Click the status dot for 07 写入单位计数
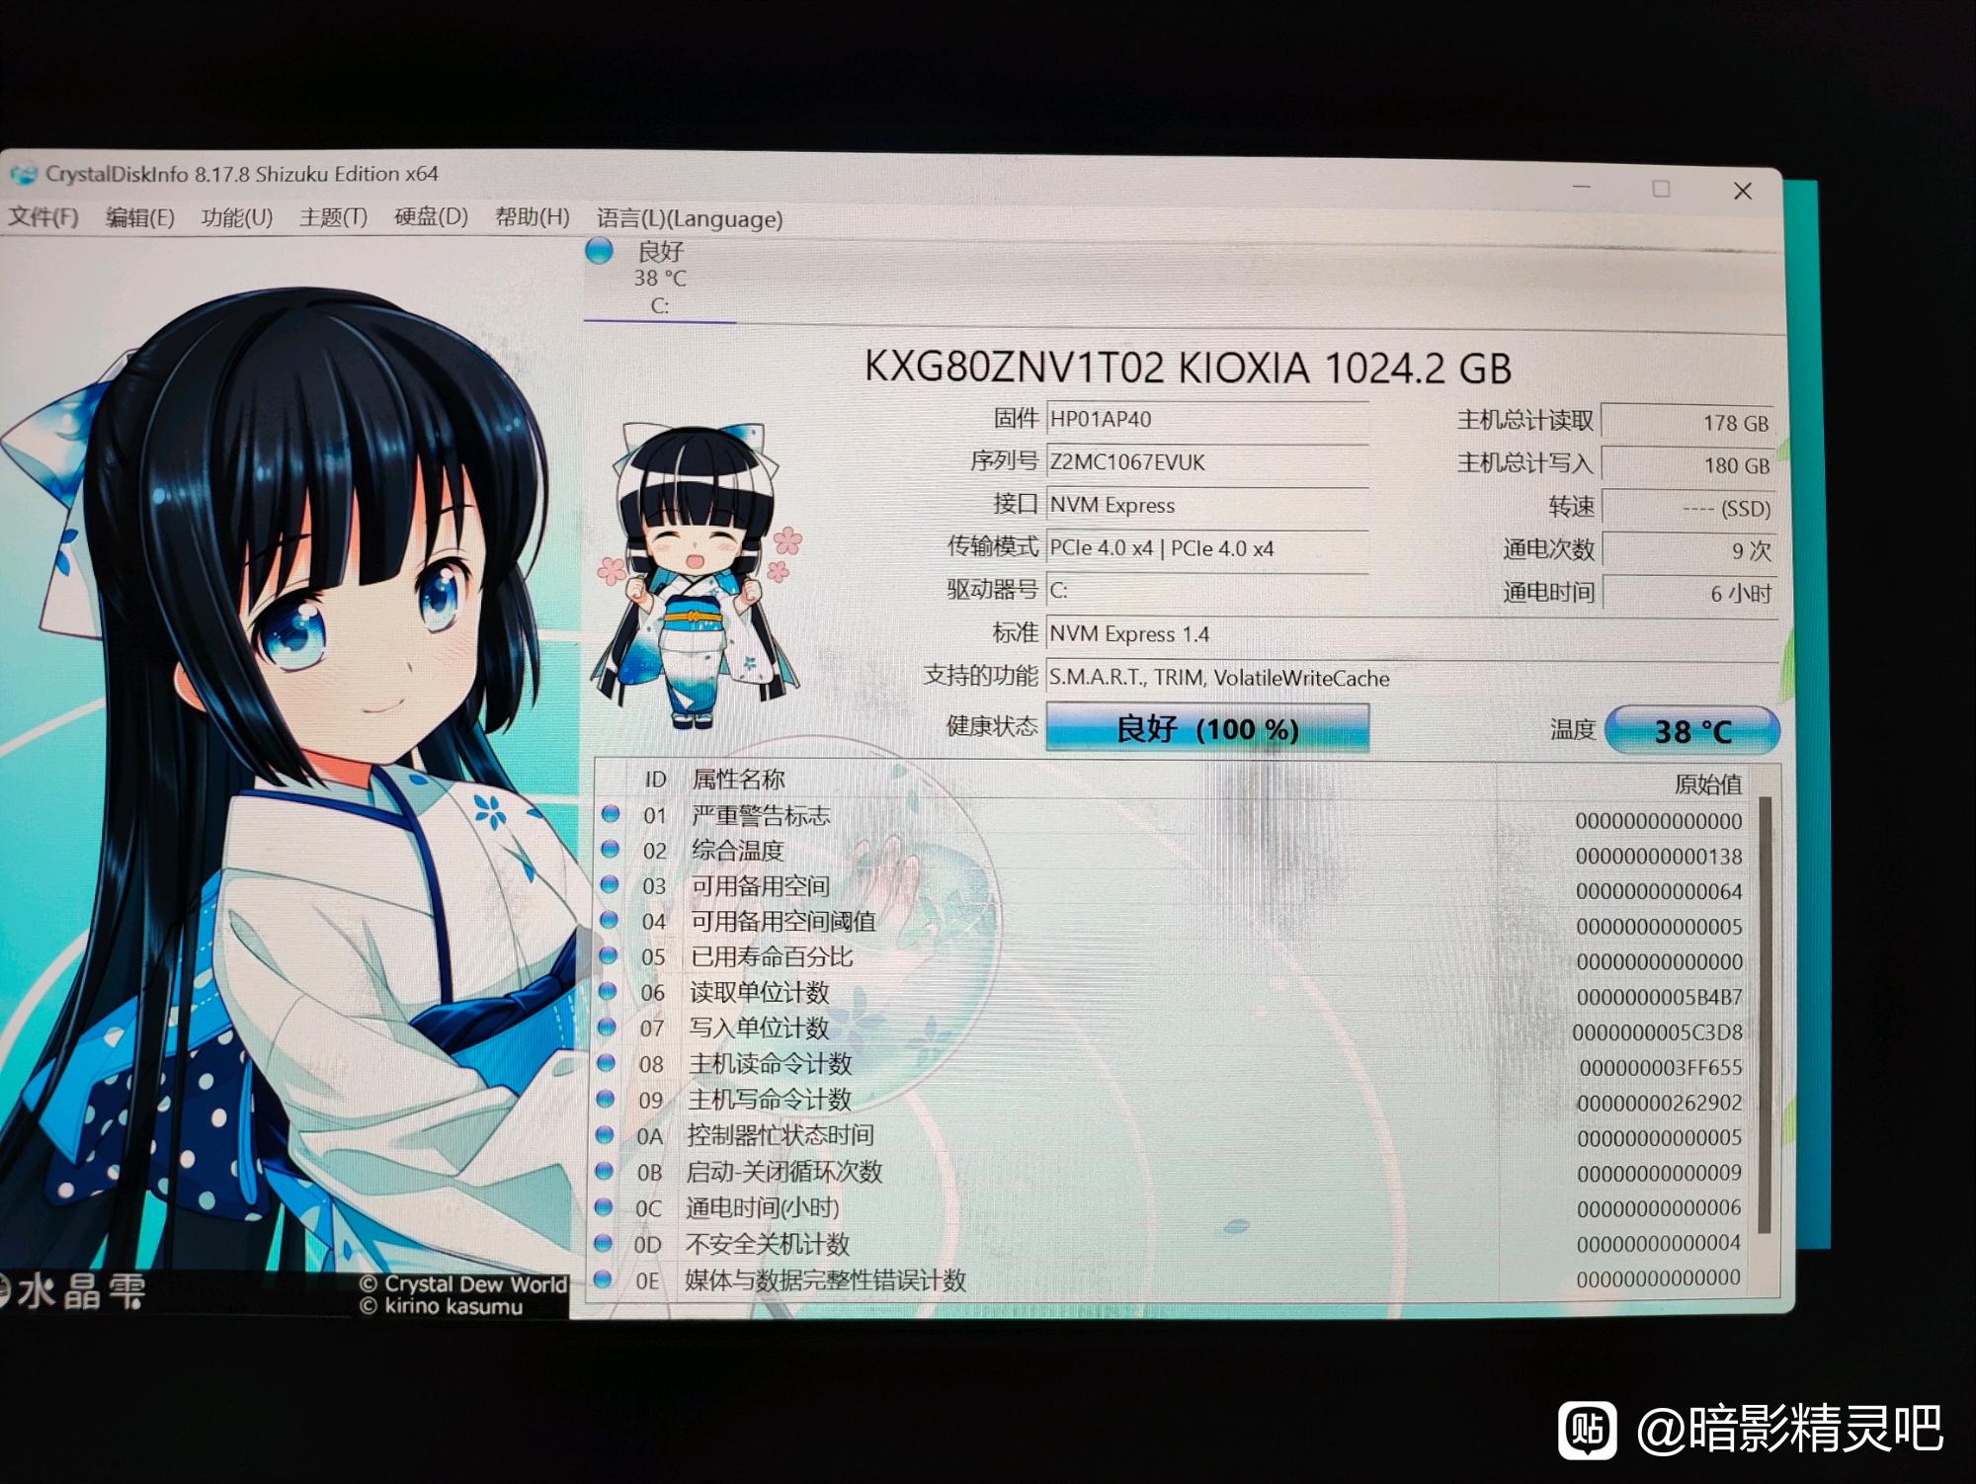The height and width of the screenshot is (1484, 1976). pos(607,1027)
